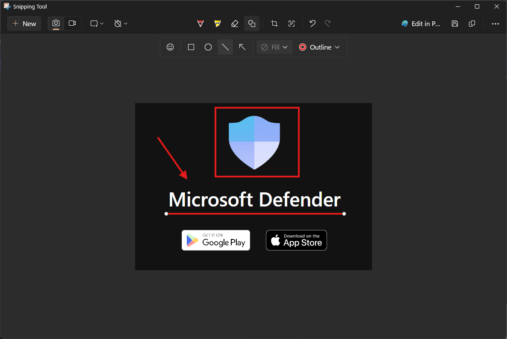
Task: Click the New snip button
Action: pos(24,24)
